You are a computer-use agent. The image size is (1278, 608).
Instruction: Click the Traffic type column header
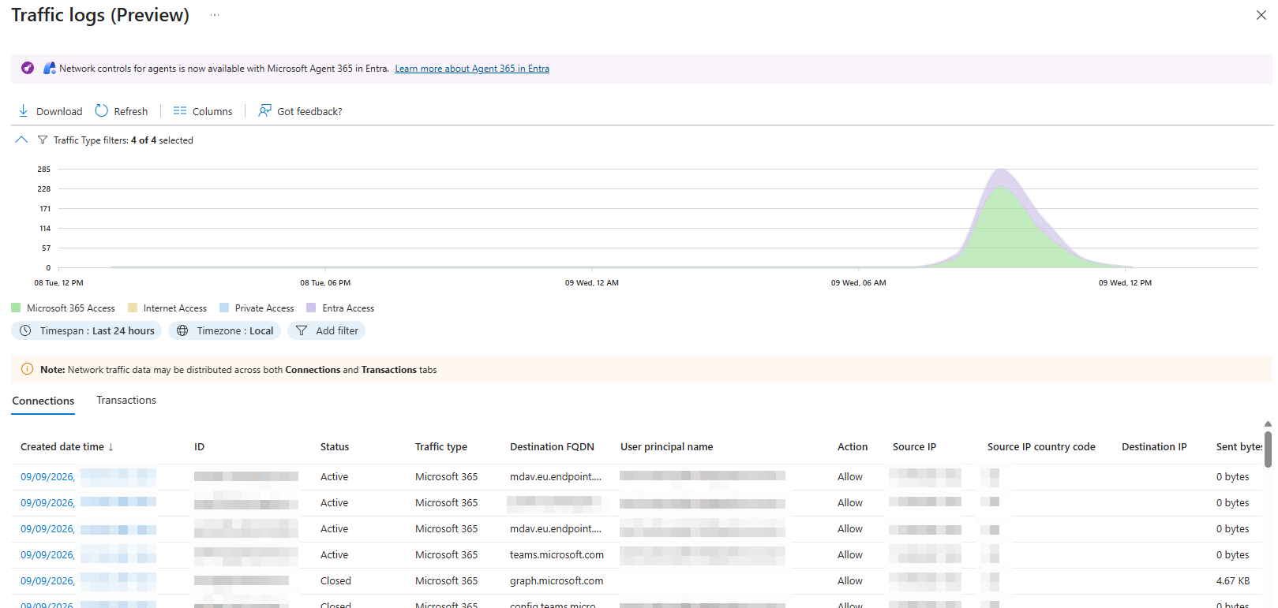tap(441, 446)
